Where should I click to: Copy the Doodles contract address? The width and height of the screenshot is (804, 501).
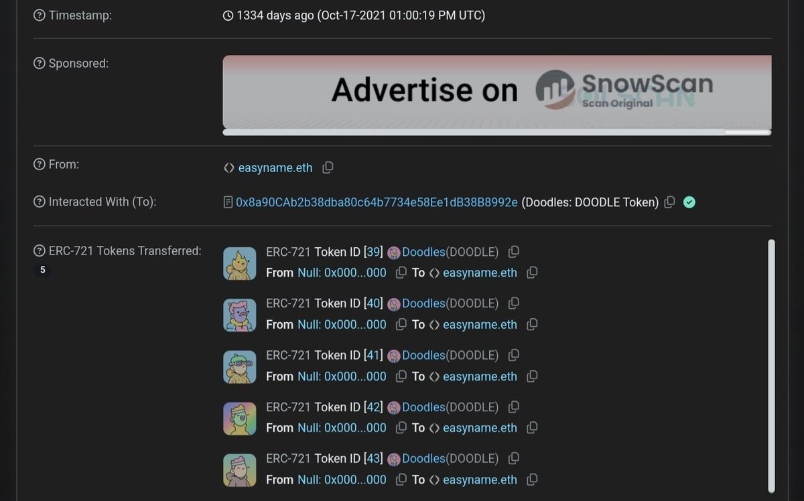(x=669, y=202)
